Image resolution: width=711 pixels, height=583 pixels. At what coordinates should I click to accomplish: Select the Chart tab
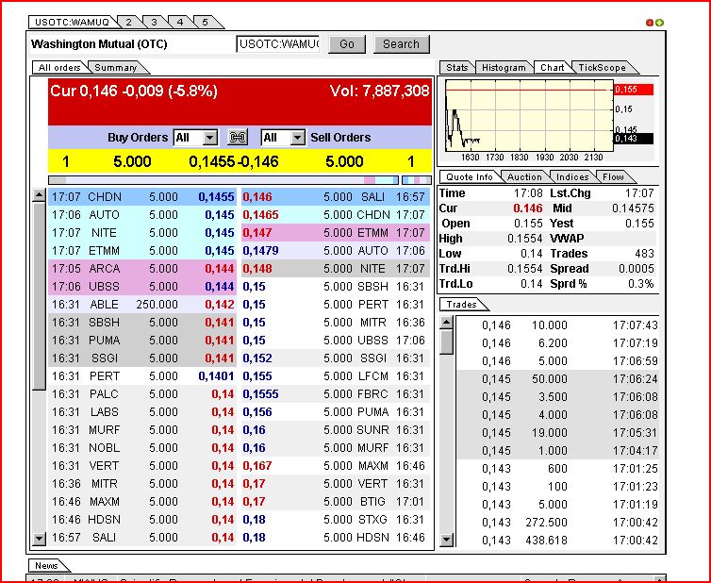pos(553,68)
